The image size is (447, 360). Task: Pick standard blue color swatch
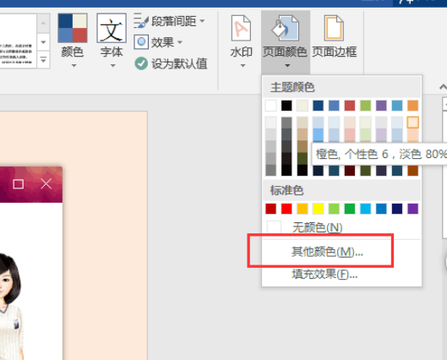point(381,209)
